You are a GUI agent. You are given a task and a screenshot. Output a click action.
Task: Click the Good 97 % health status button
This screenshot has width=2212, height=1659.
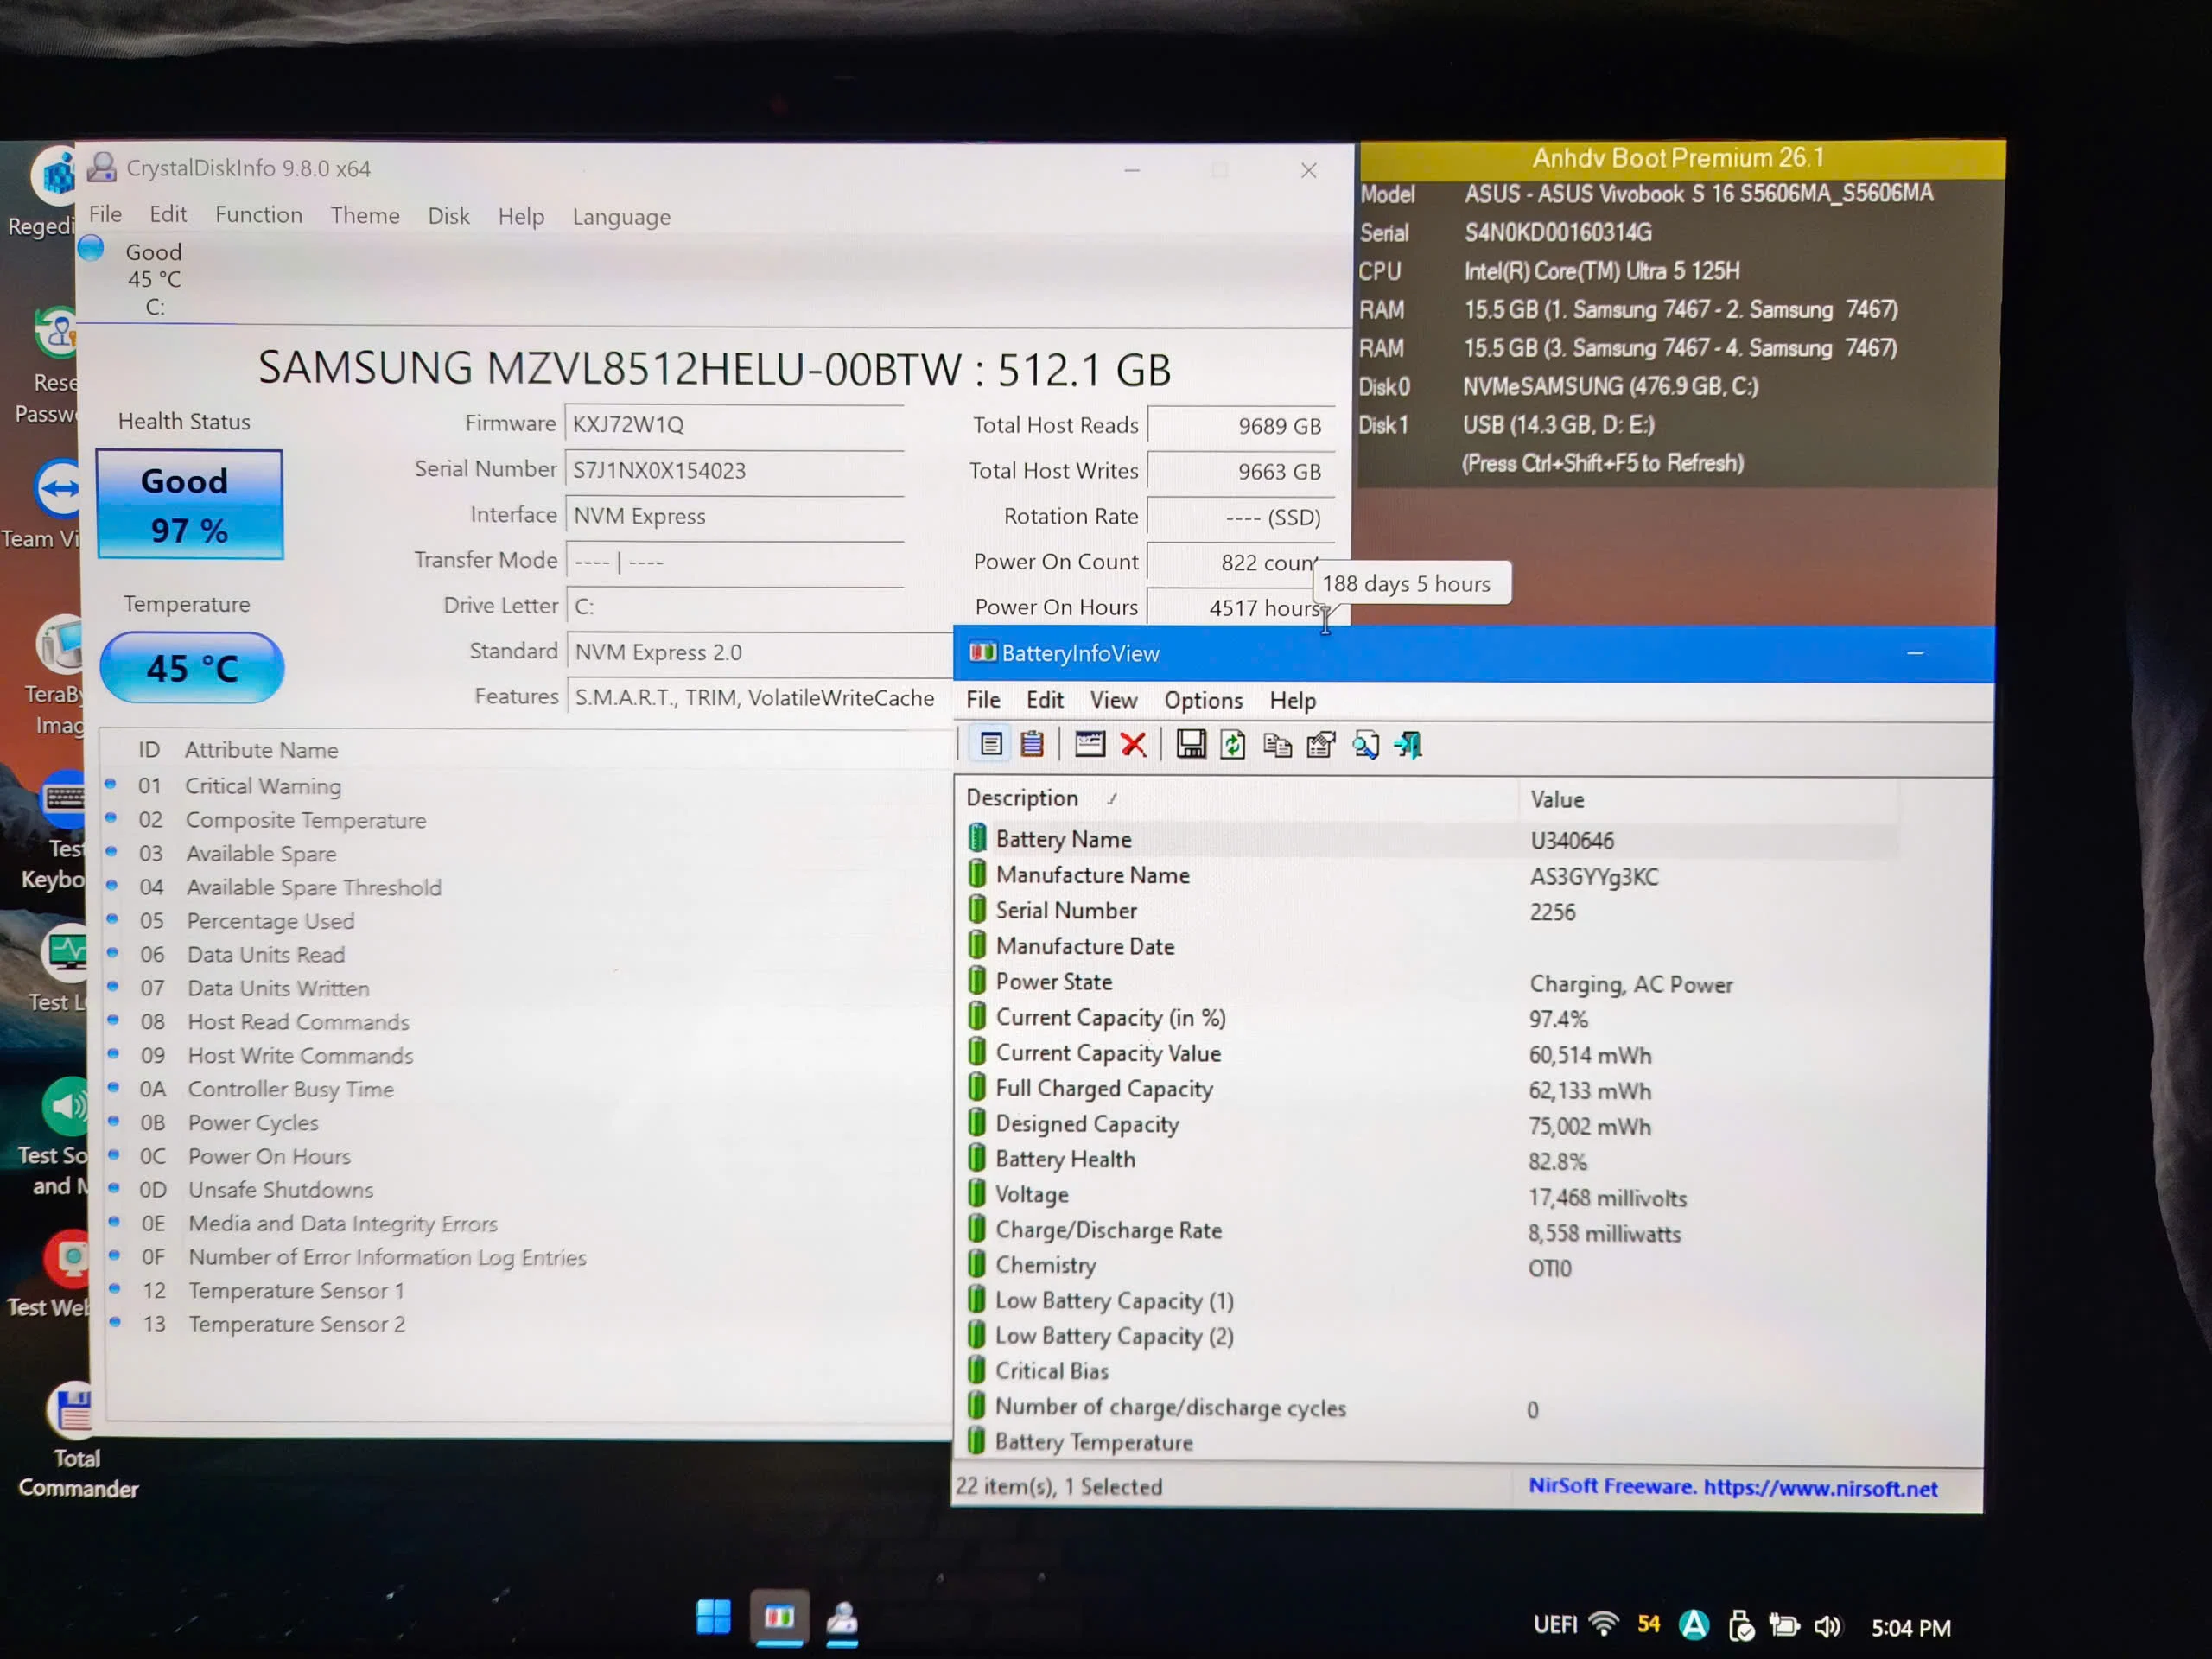tap(190, 505)
